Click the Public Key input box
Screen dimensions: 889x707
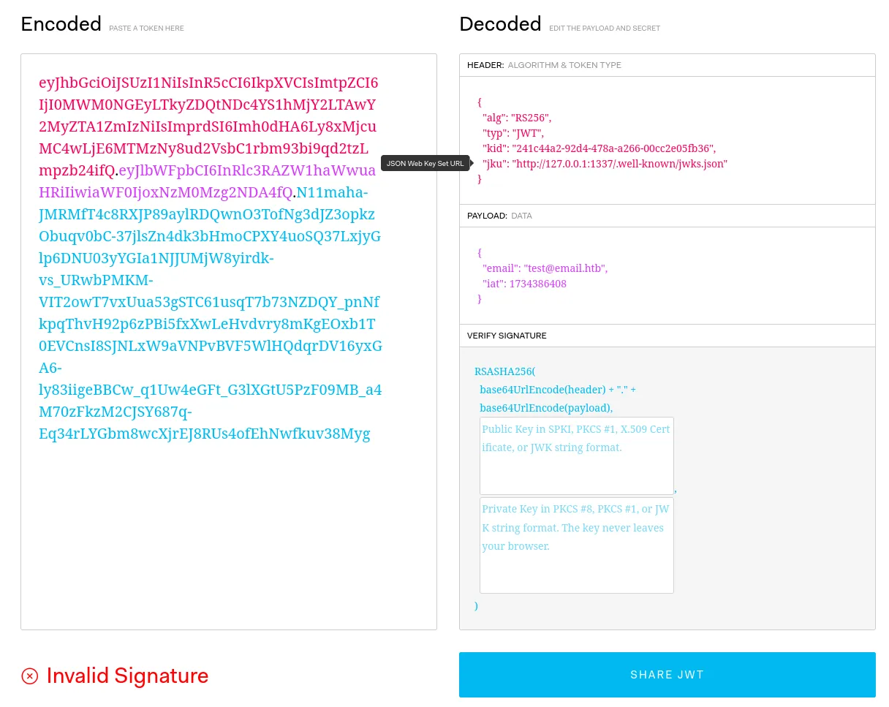click(576, 455)
